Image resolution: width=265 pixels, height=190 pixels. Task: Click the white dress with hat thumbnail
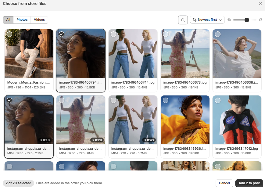click(x=237, y=54)
